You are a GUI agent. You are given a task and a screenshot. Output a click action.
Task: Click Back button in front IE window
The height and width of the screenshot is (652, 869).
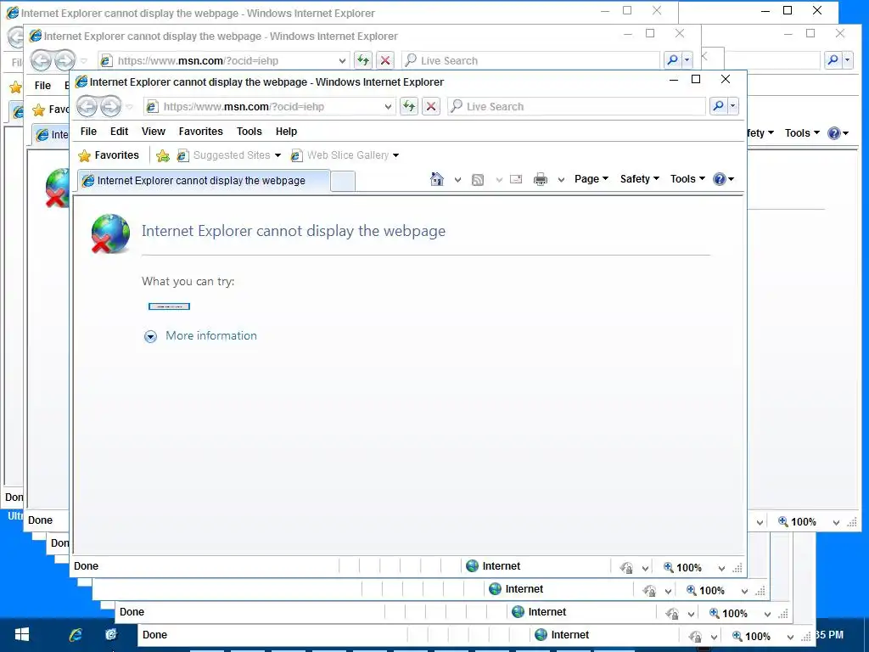(87, 106)
